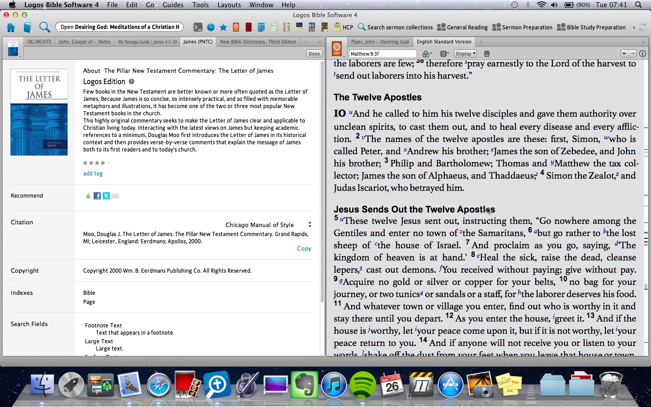651x407 pixels.
Task: Open the parallel resources columns dropdown
Action: [444, 54]
